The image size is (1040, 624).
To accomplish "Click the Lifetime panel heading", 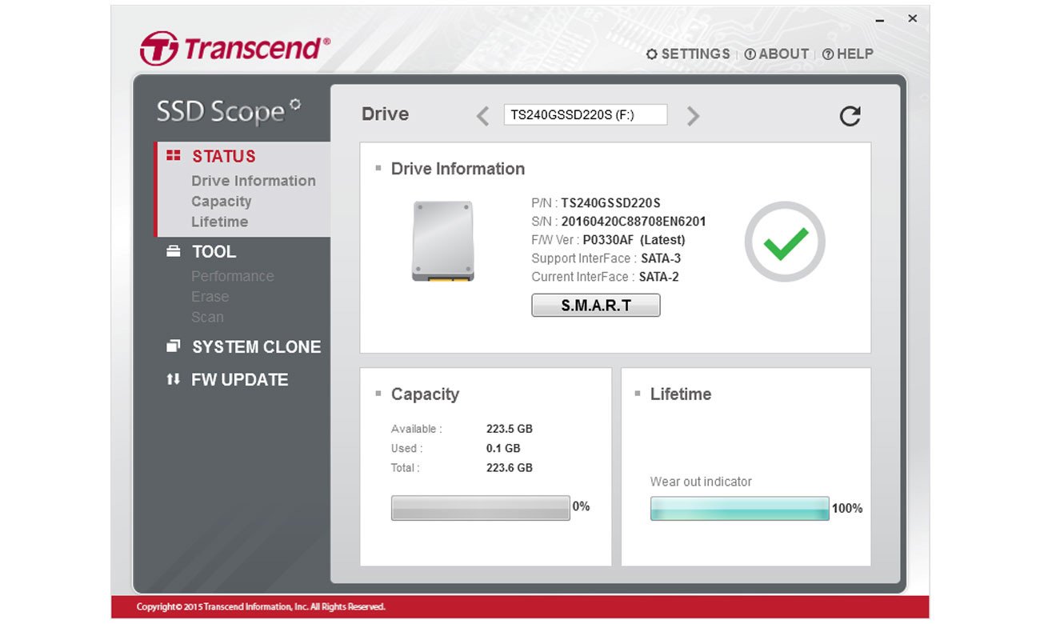I will [681, 394].
